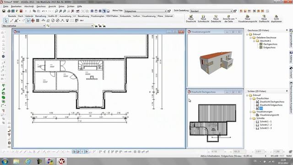This screenshot has height=165, width=293.
Task: Switch to the Visualisierung tab
Action: click(x=149, y=16)
